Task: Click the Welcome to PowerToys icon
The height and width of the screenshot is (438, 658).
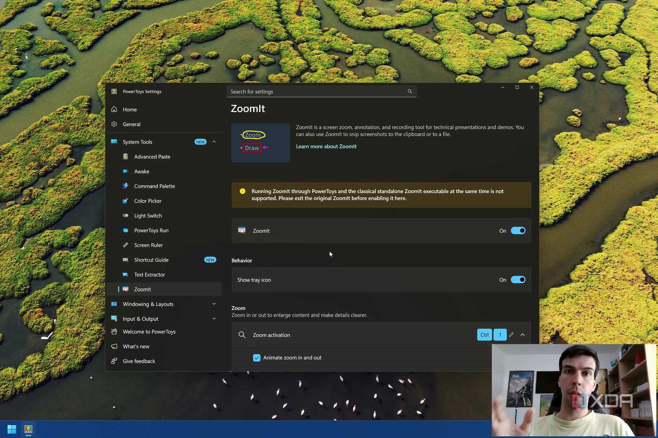Action: pyautogui.click(x=114, y=332)
